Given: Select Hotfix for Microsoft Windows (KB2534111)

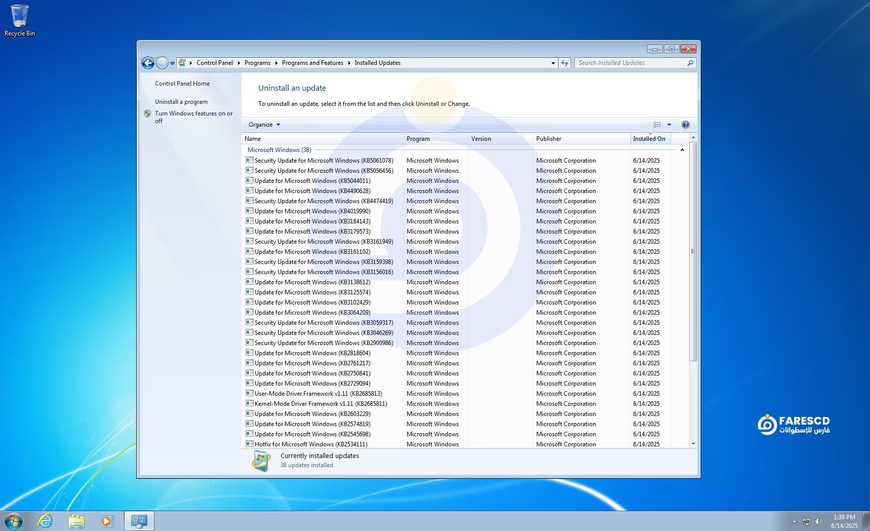Looking at the screenshot, I should click(x=311, y=444).
